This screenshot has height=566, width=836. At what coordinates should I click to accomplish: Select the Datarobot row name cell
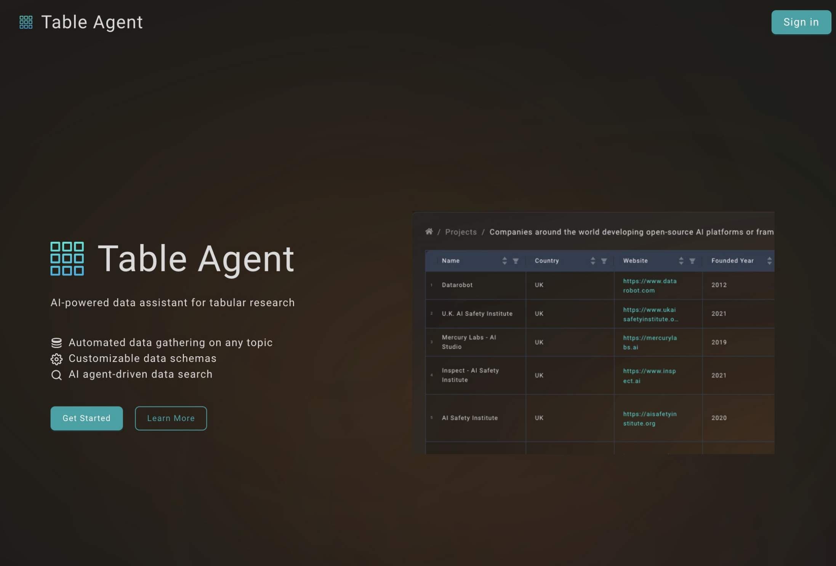(x=457, y=285)
